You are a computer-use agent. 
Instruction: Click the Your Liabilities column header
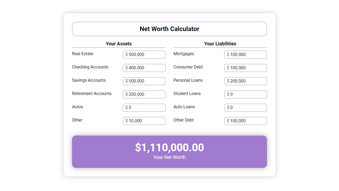220,44
